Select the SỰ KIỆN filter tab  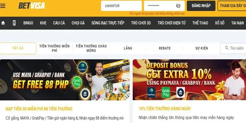click(x=202, y=48)
